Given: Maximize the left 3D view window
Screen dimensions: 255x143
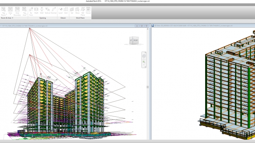Looking at the screenshot, I should [x=142, y=26].
